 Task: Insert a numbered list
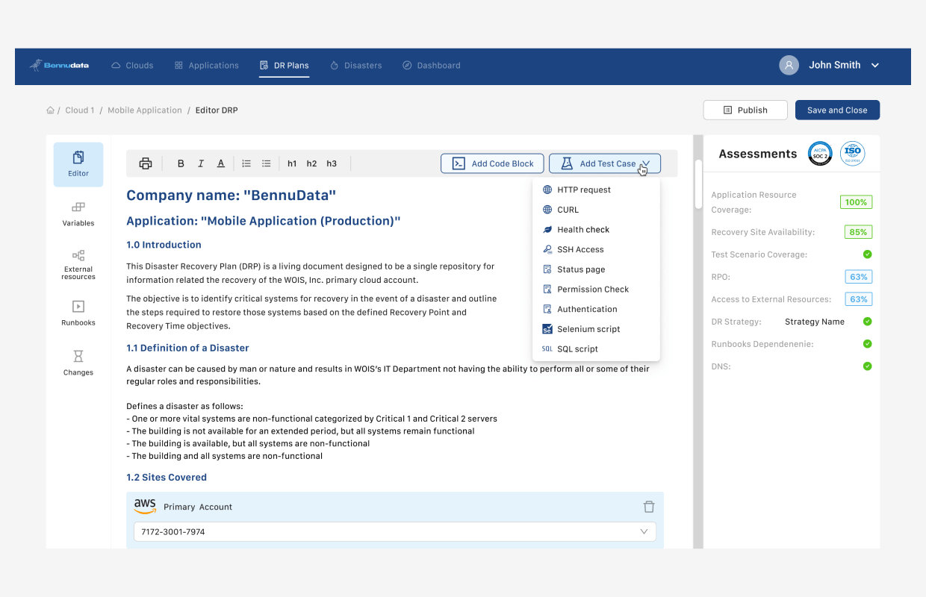click(x=246, y=163)
